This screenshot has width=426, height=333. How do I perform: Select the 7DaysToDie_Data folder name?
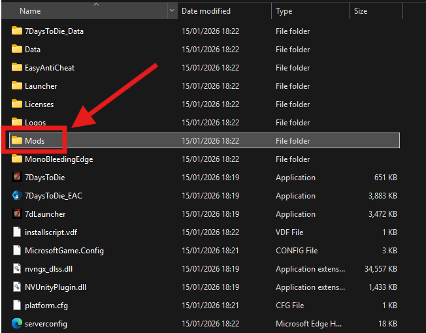point(54,31)
